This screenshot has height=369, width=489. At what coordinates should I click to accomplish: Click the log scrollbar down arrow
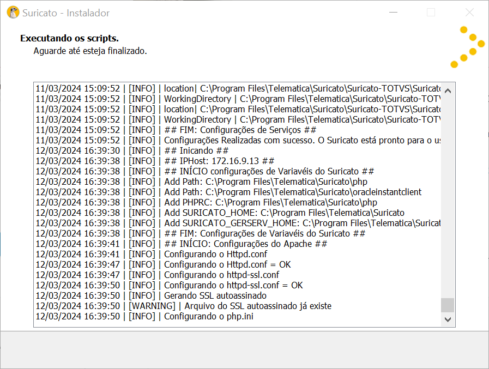click(448, 319)
